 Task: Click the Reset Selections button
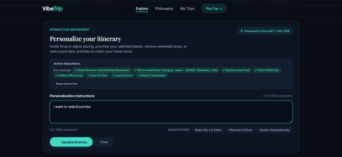click(67, 84)
